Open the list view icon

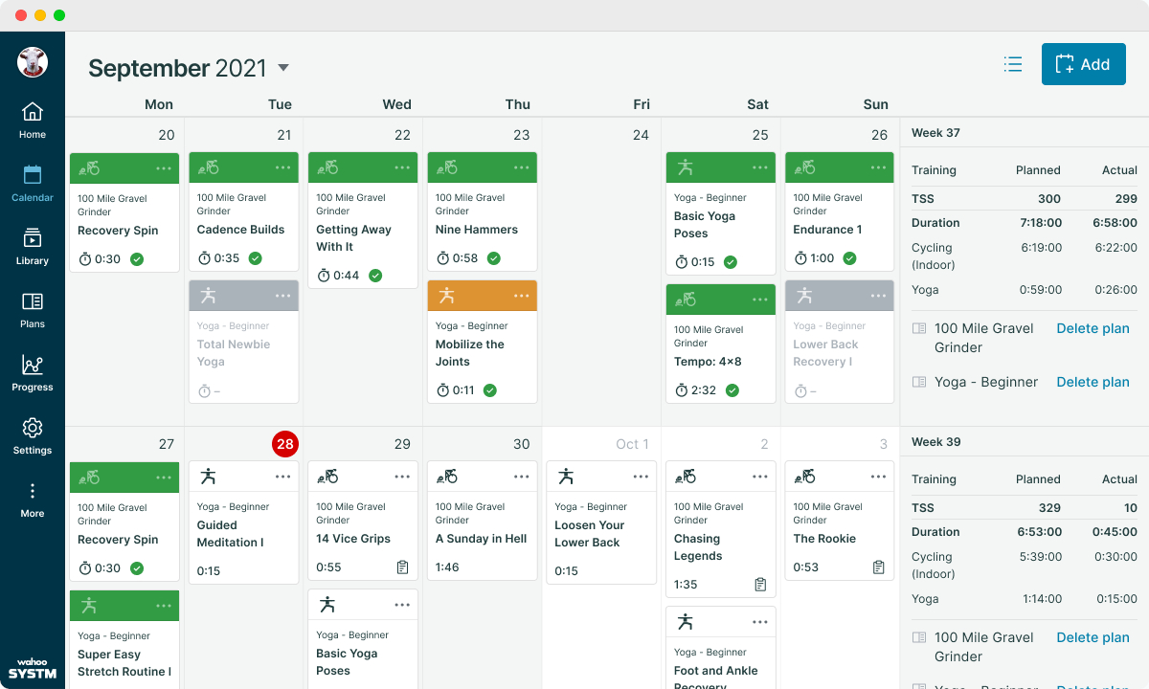coord(1013,64)
